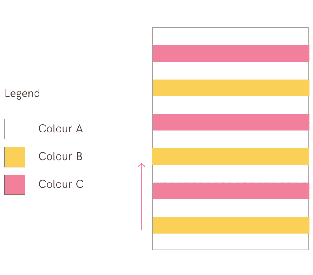Select the "Colour C" label text

61,184
